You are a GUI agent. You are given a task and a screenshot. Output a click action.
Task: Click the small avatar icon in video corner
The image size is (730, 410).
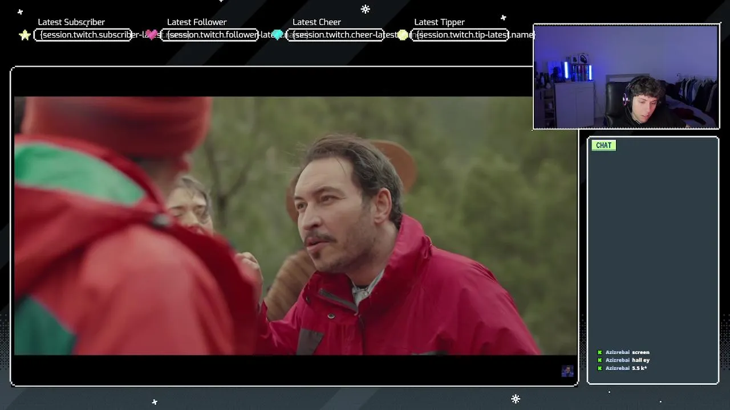tap(567, 371)
